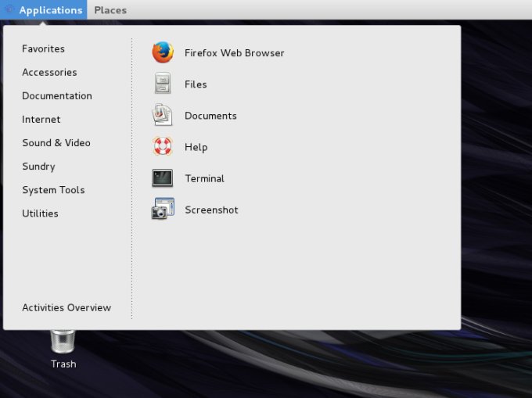Browse the System Tools category
Viewport: 532px width, 398px height.
(x=53, y=189)
